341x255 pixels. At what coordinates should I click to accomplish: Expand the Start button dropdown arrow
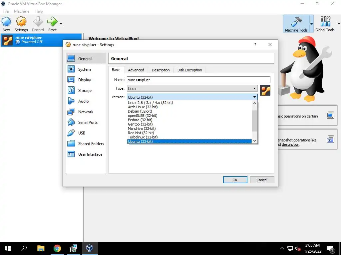pyautogui.click(x=61, y=24)
